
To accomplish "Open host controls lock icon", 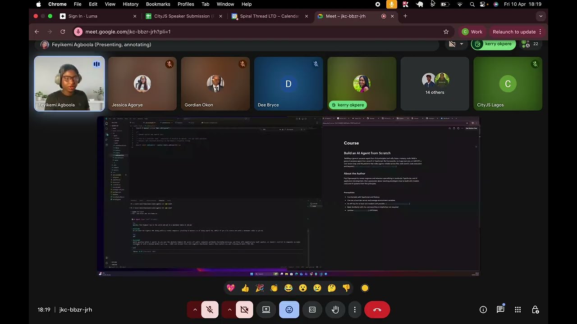I will tap(535, 310).
